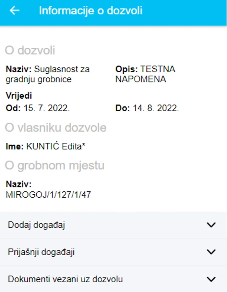Click the Informacije o dozvoli header title

tap(90, 11)
